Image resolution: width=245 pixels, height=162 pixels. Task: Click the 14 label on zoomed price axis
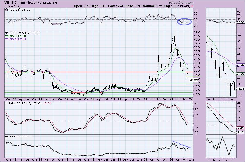(239, 95)
